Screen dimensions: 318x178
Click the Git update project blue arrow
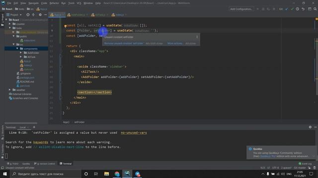tap(287, 9)
